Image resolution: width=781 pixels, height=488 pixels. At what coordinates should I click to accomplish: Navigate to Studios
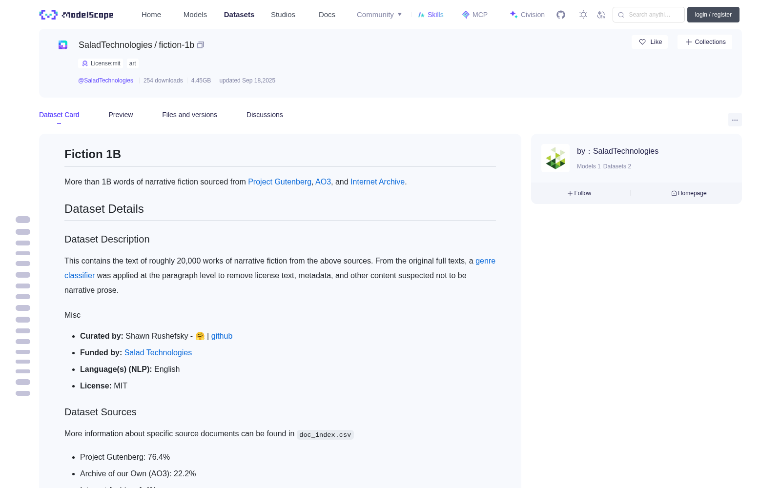point(283,15)
